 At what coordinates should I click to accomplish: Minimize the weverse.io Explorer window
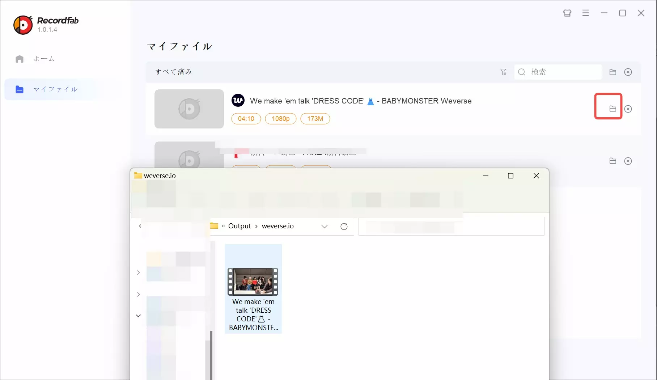point(486,176)
